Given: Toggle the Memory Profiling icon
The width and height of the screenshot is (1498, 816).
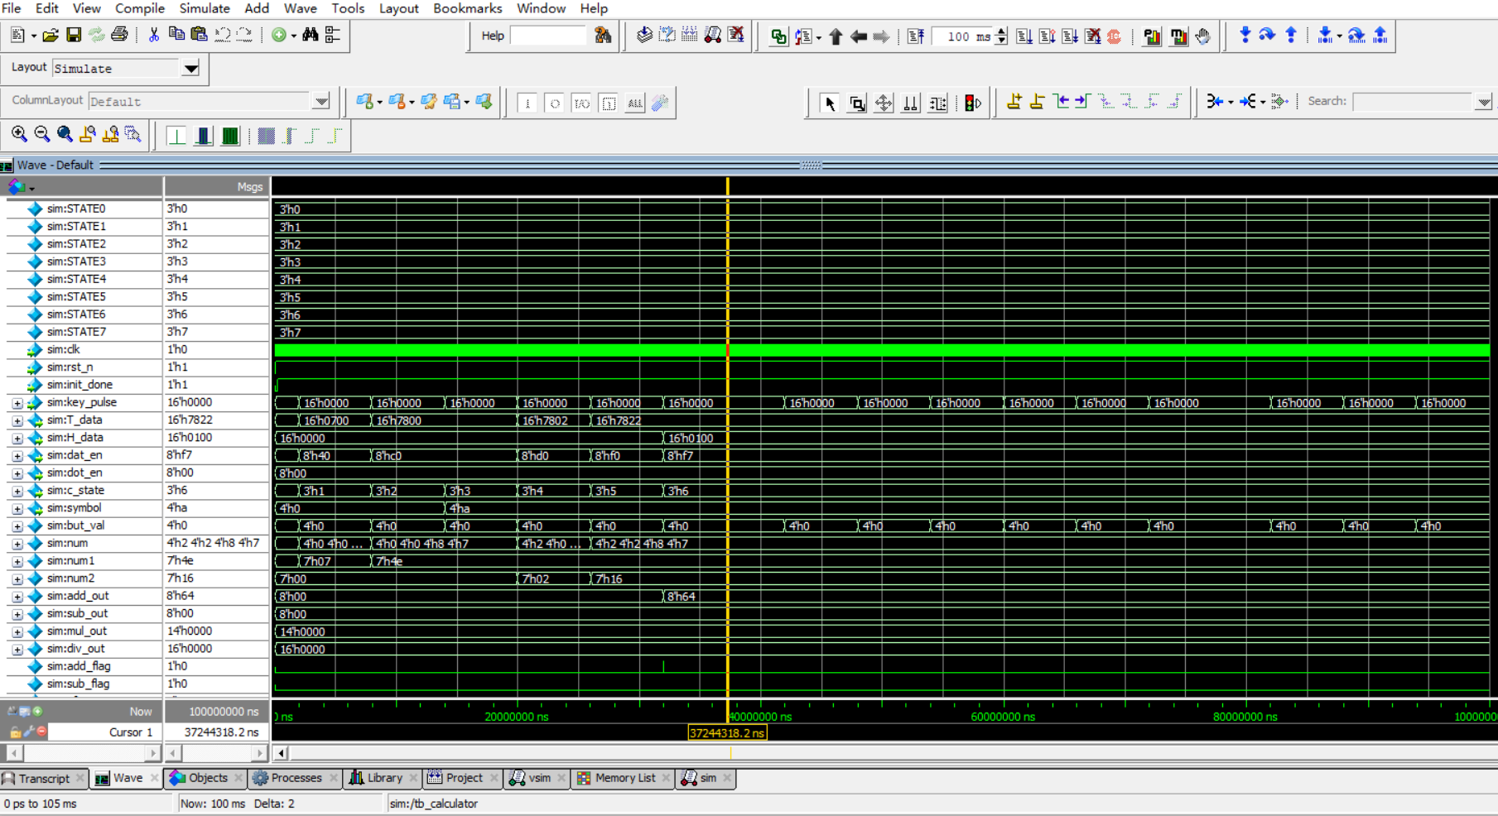Looking at the screenshot, I should 1179,36.
